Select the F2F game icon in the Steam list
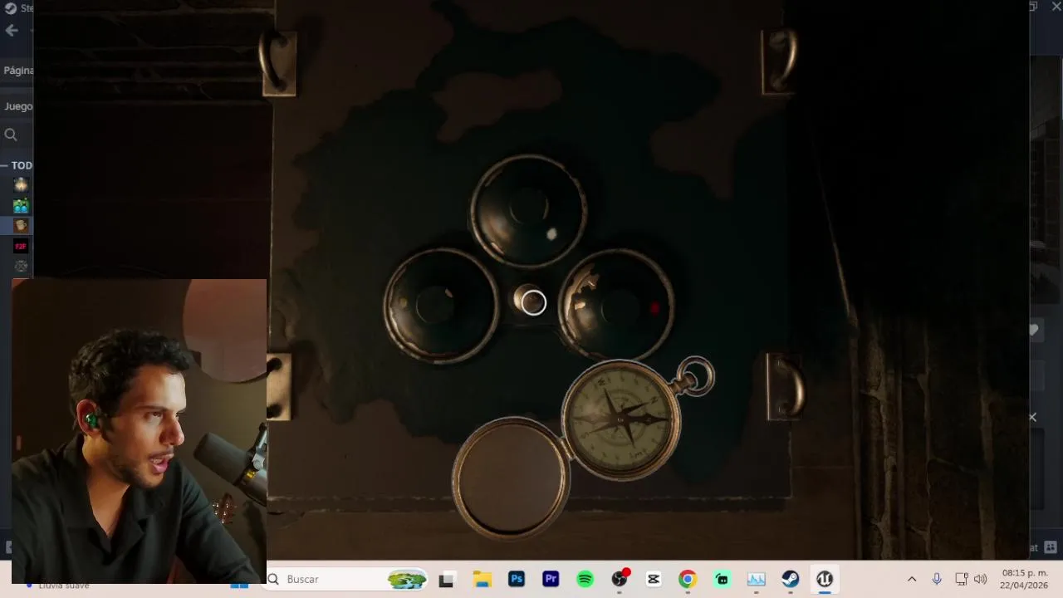This screenshot has height=598, width=1063. pyautogui.click(x=21, y=246)
